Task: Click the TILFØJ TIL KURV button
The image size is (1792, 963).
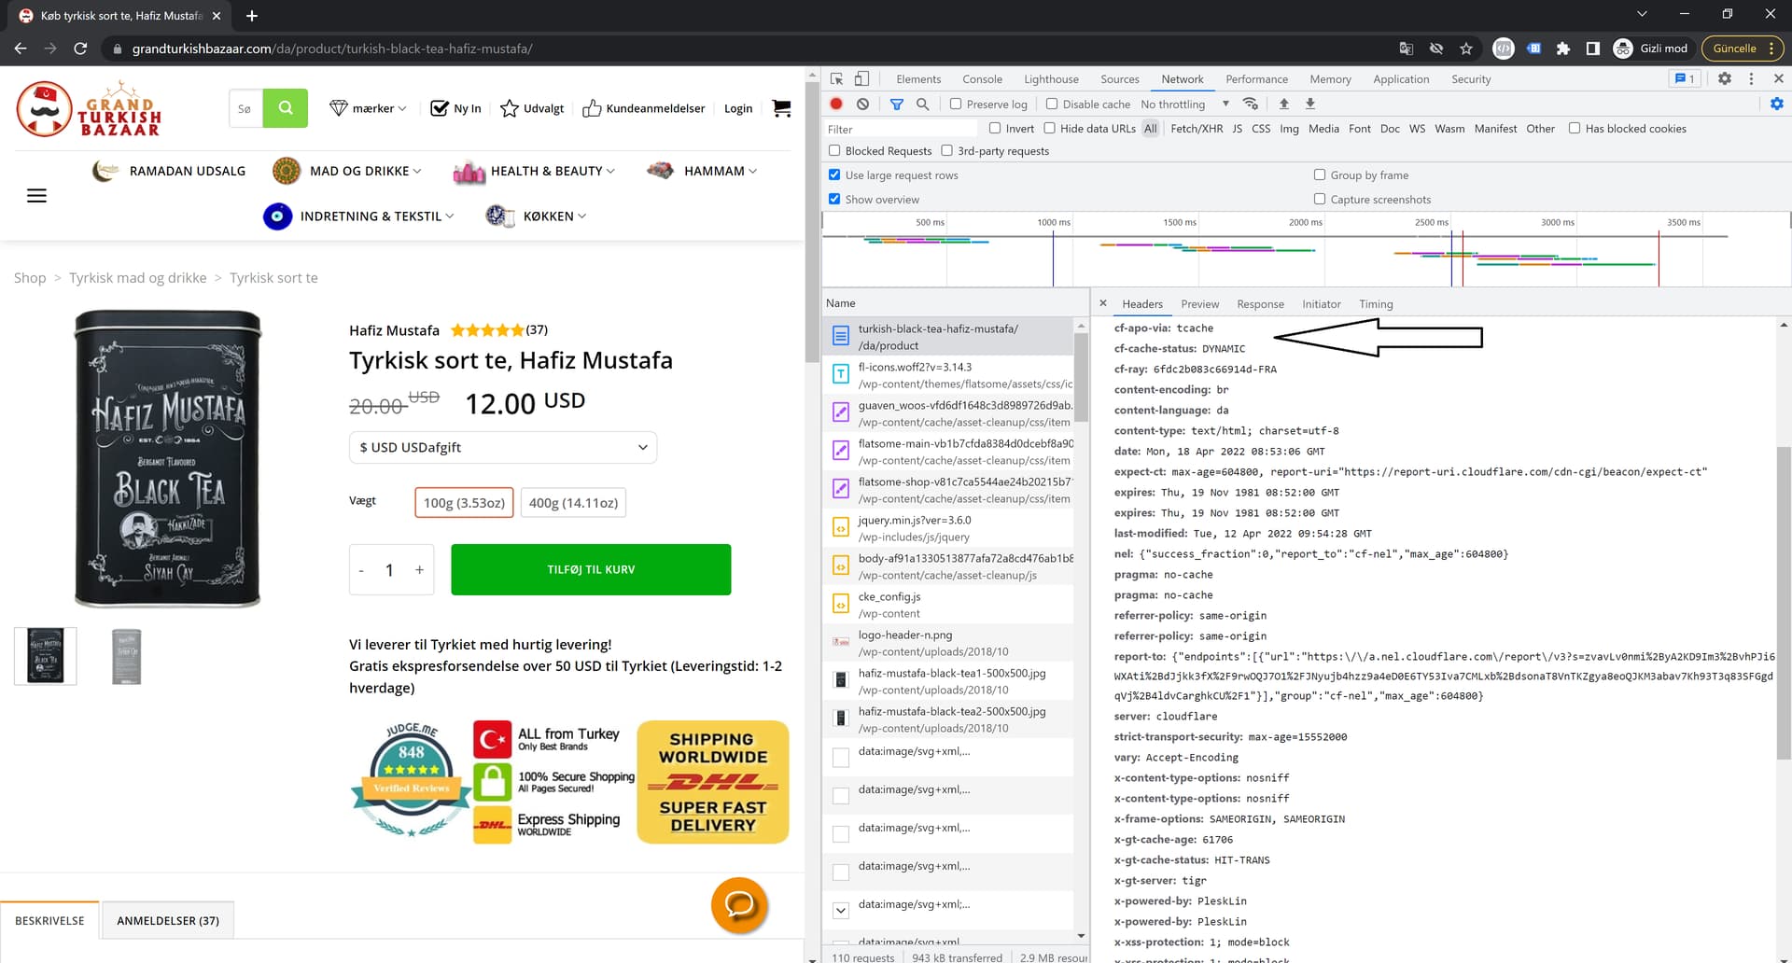Action: (590, 569)
